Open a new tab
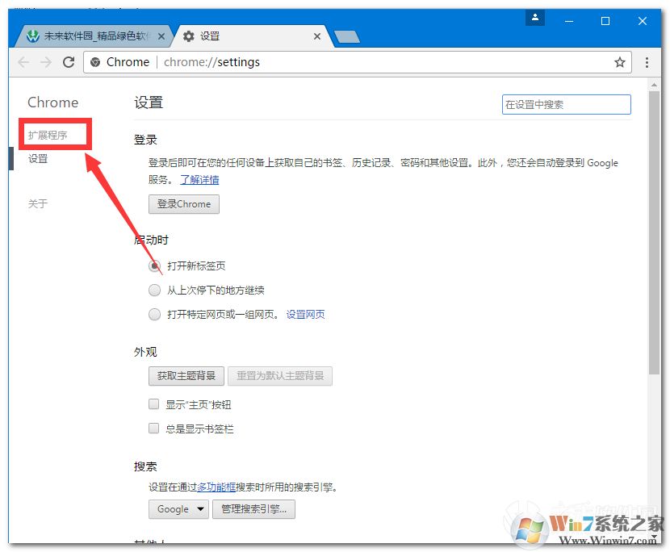This screenshot has width=670, height=552. point(347,37)
